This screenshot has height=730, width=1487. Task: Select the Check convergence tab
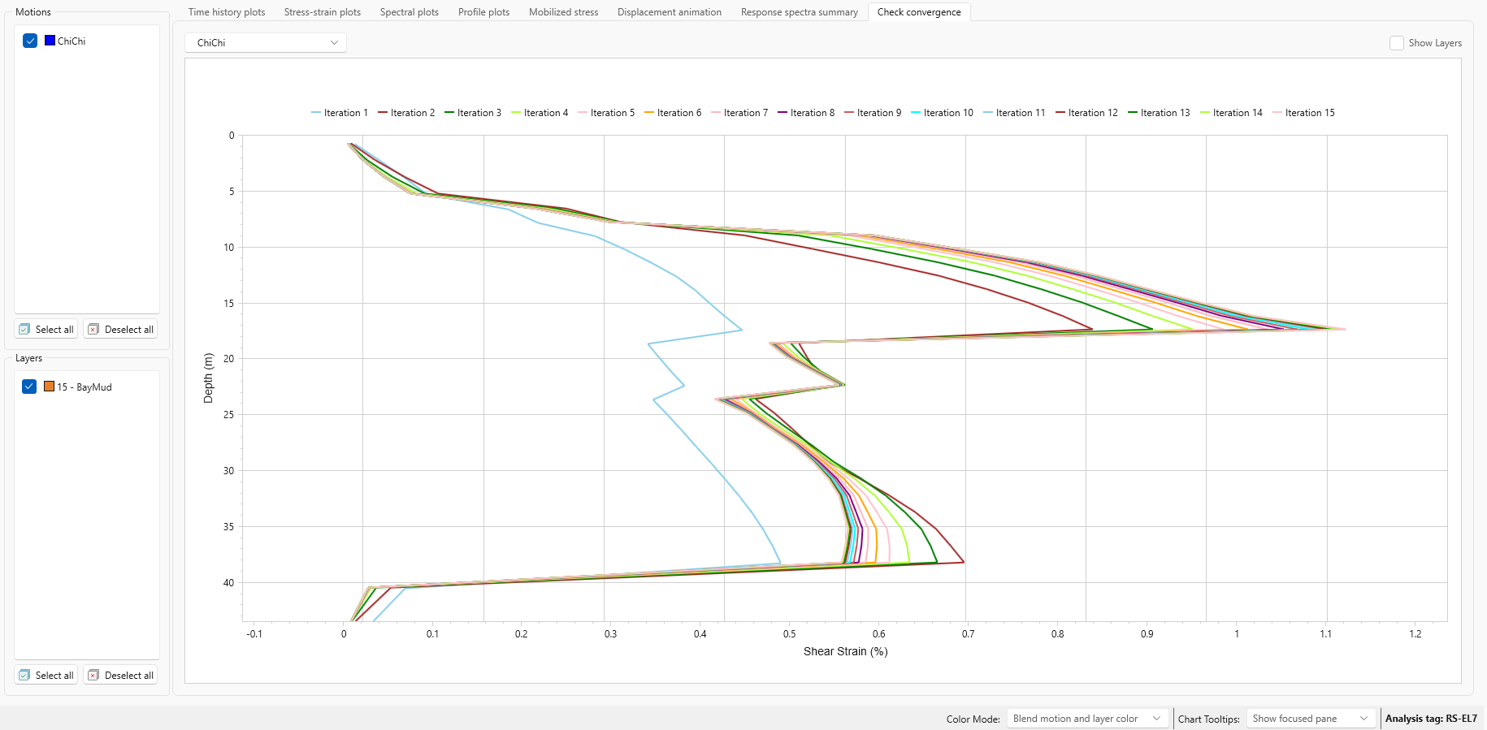click(919, 12)
